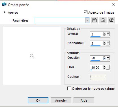Click the save preset floppy disk icon
118x107 pixels.
tap(95, 20)
